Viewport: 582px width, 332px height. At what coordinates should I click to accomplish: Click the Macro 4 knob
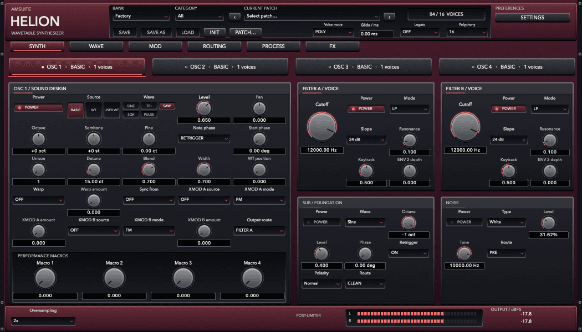[x=252, y=278]
